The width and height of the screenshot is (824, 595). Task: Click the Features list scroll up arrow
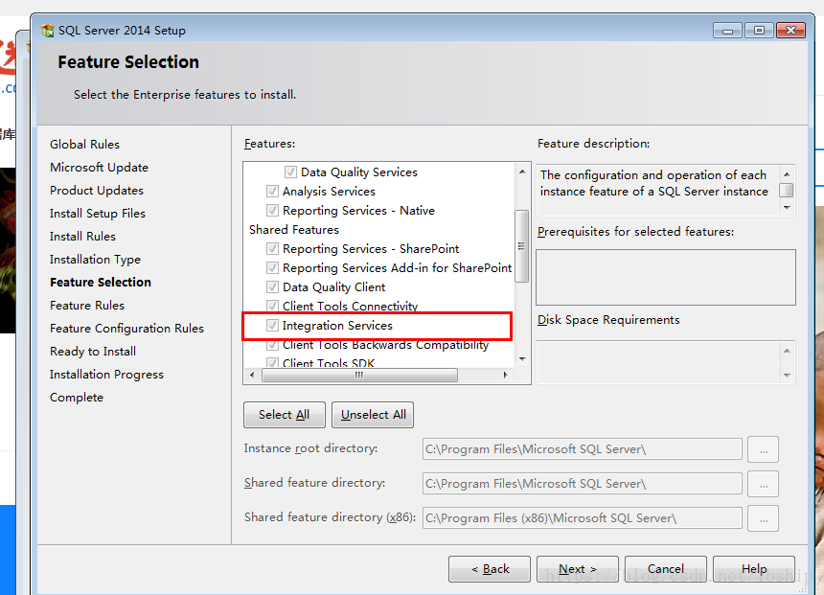522,172
